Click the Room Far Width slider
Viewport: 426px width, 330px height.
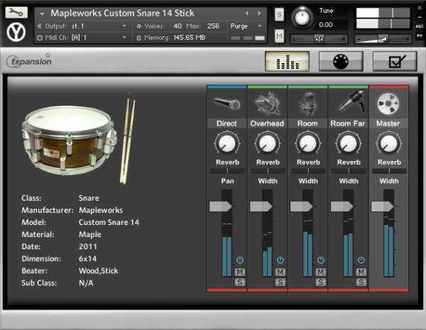(349, 171)
